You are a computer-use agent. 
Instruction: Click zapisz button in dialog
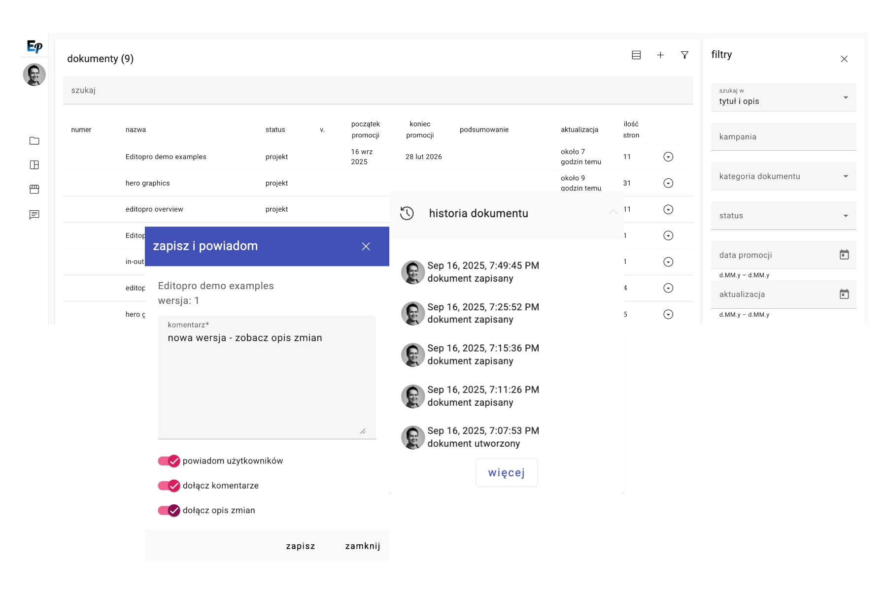pyautogui.click(x=300, y=546)
